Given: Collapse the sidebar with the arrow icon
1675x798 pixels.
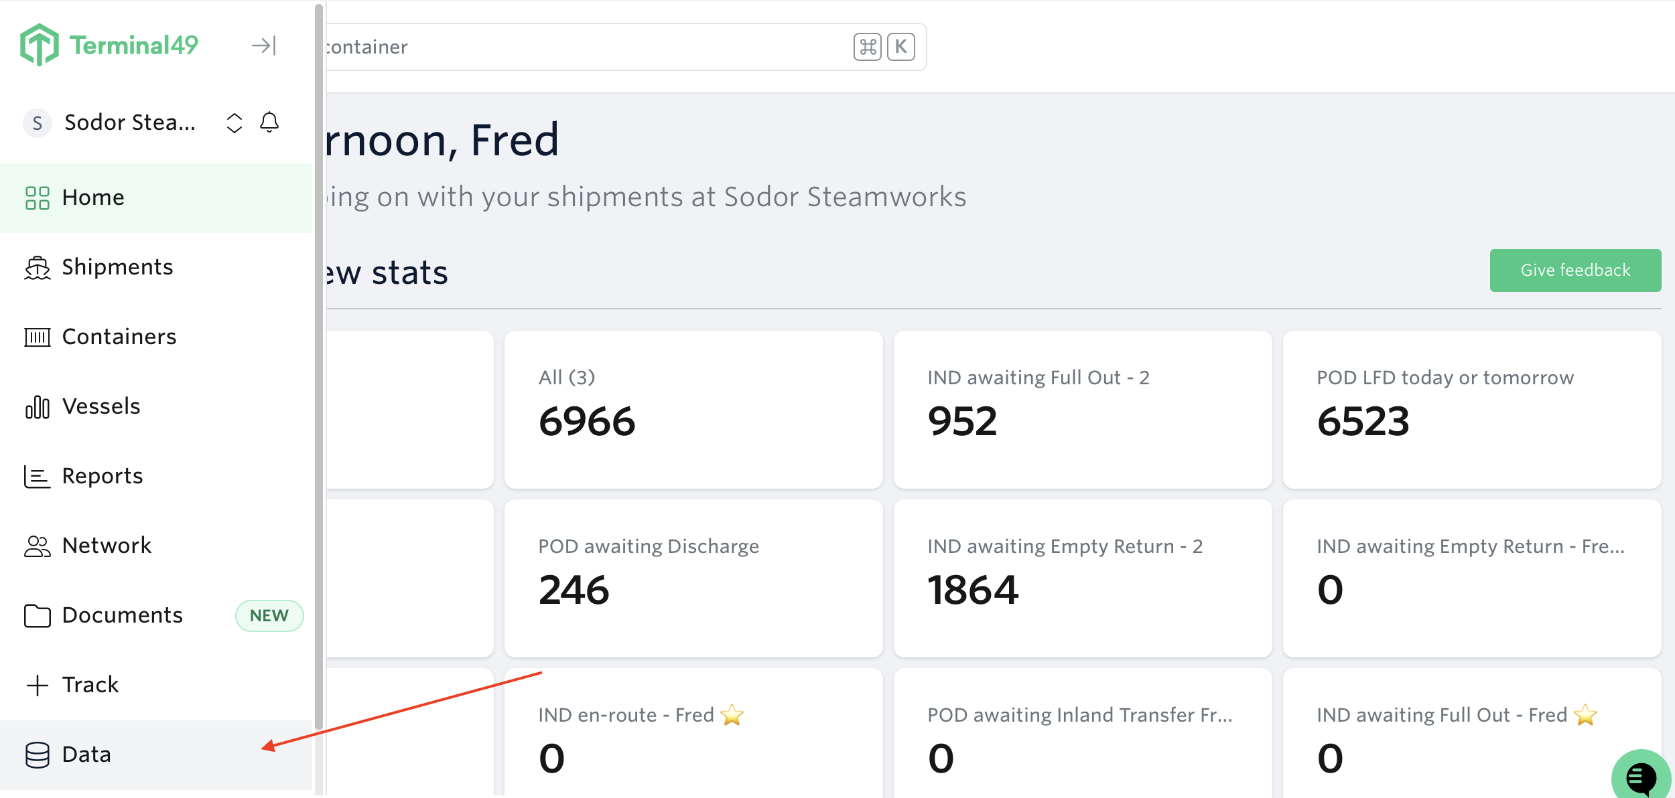Looking at the screenshot, I should pos(264,46).
